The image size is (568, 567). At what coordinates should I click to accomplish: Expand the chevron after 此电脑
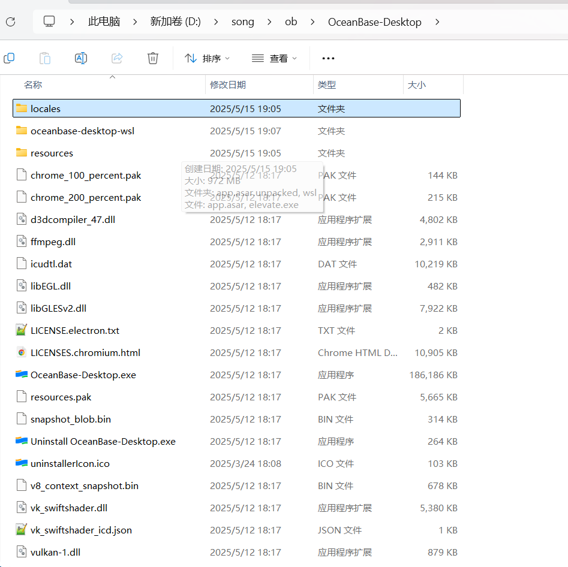tap(135, 22)
